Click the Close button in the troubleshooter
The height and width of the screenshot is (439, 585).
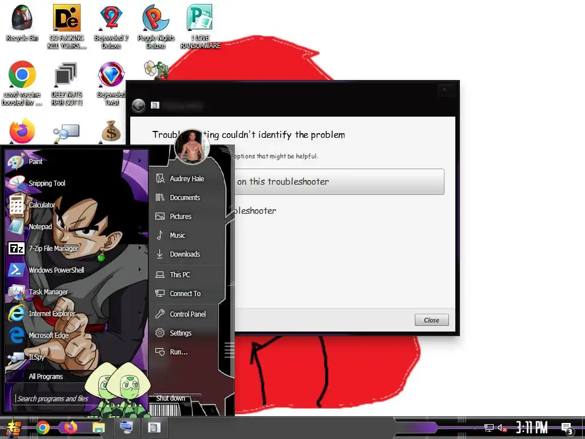432,320
